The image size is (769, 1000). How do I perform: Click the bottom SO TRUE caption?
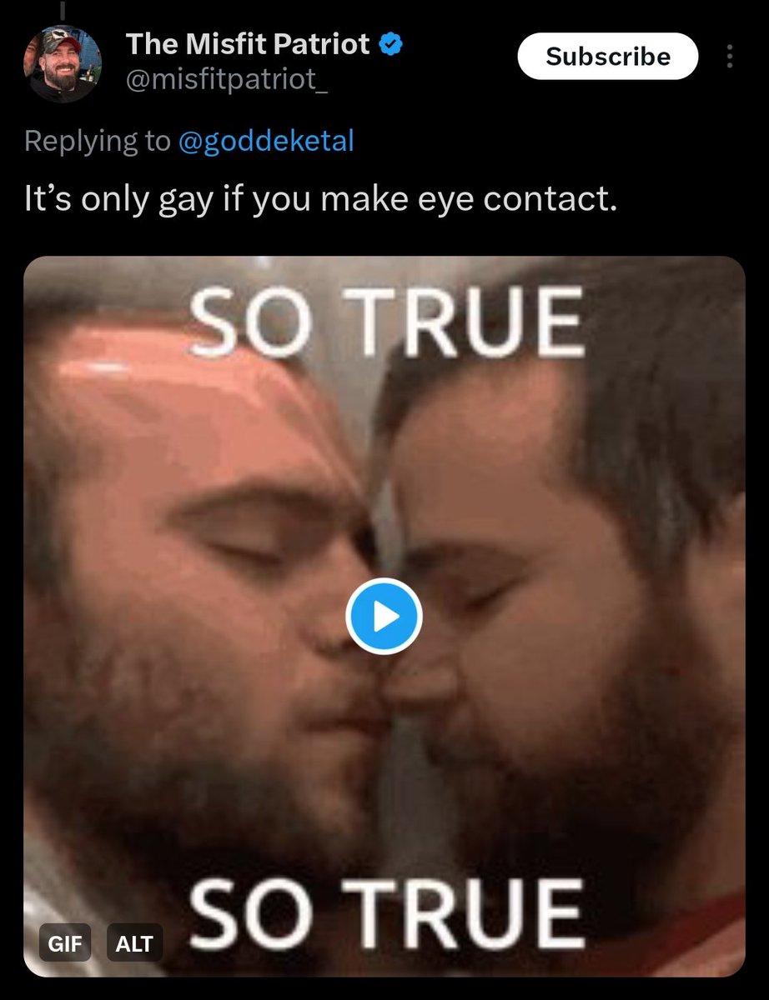click(x=385, y=913)
